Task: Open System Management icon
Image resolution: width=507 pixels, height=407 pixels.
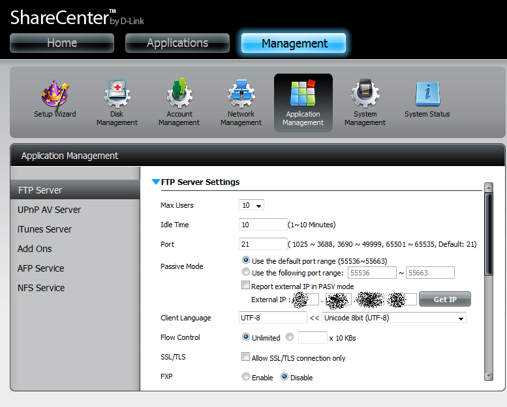Action: 365,103
